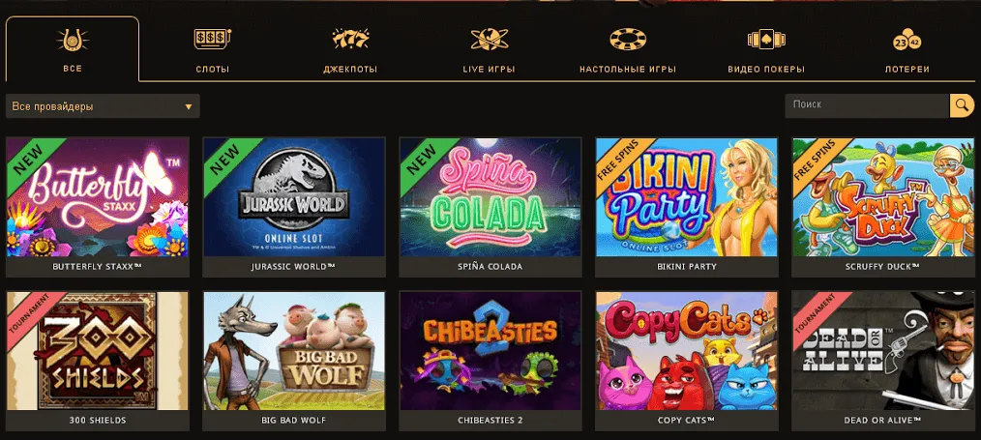Select the slot machine icon for Слоты

(213, 40)
